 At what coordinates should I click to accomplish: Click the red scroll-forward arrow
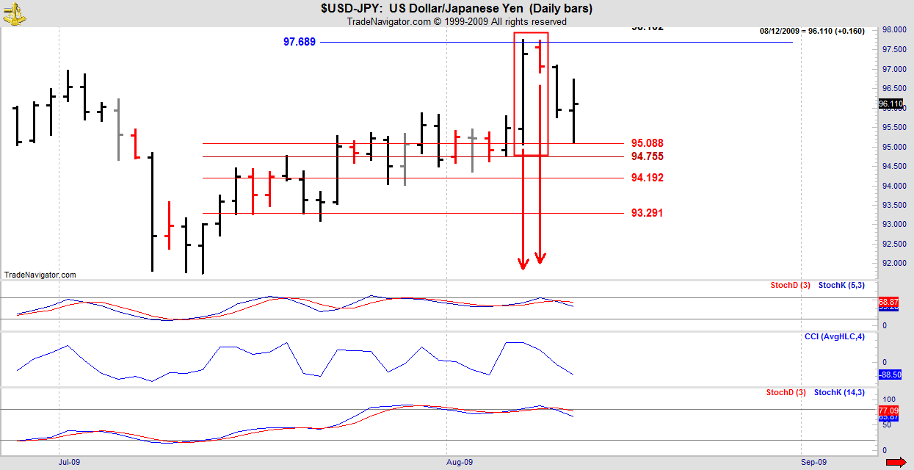895,462
